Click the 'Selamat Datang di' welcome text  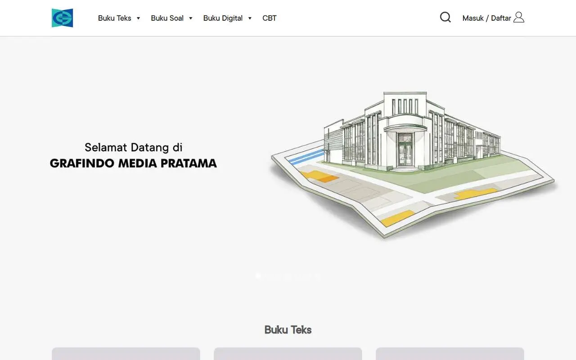click(133, 147)
